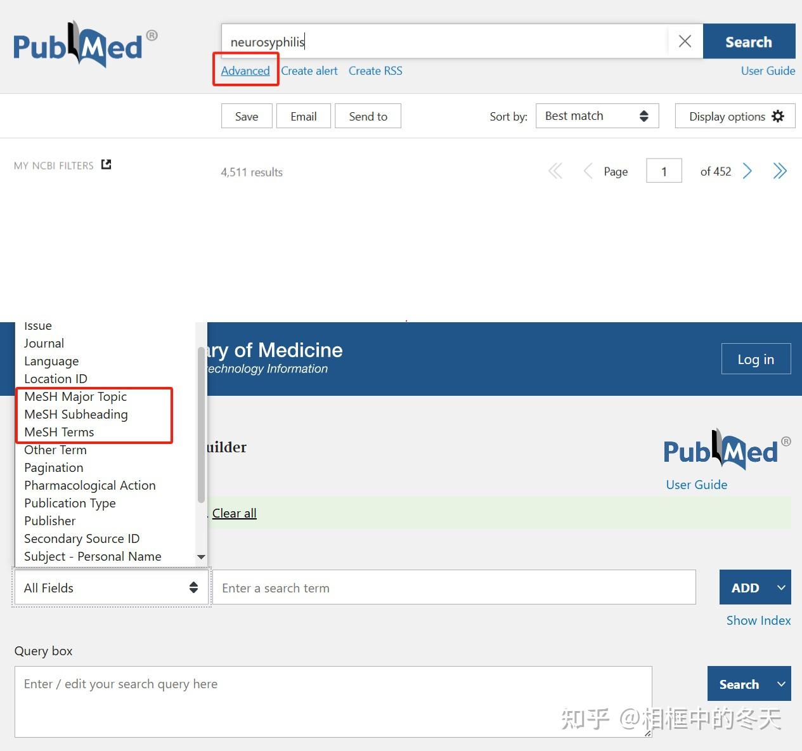Jump to the last results page with double chevron

click(780, 171)
